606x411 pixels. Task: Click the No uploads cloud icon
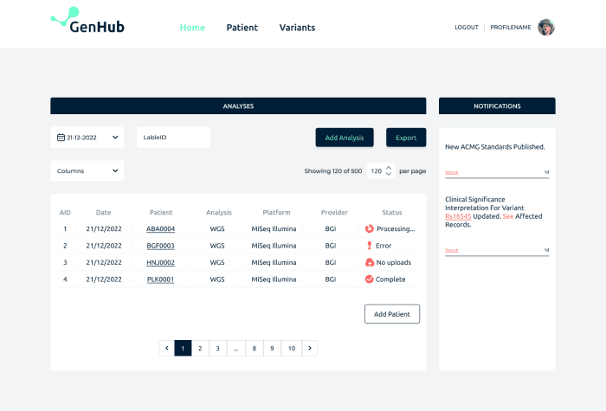(370, 263)
